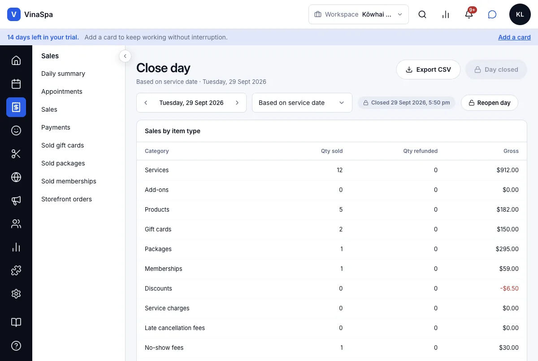Click the Tuesday, 29 Sept 2026 date picker
The height and width of the screenshot is (361, 538).
tap(191, 103)
